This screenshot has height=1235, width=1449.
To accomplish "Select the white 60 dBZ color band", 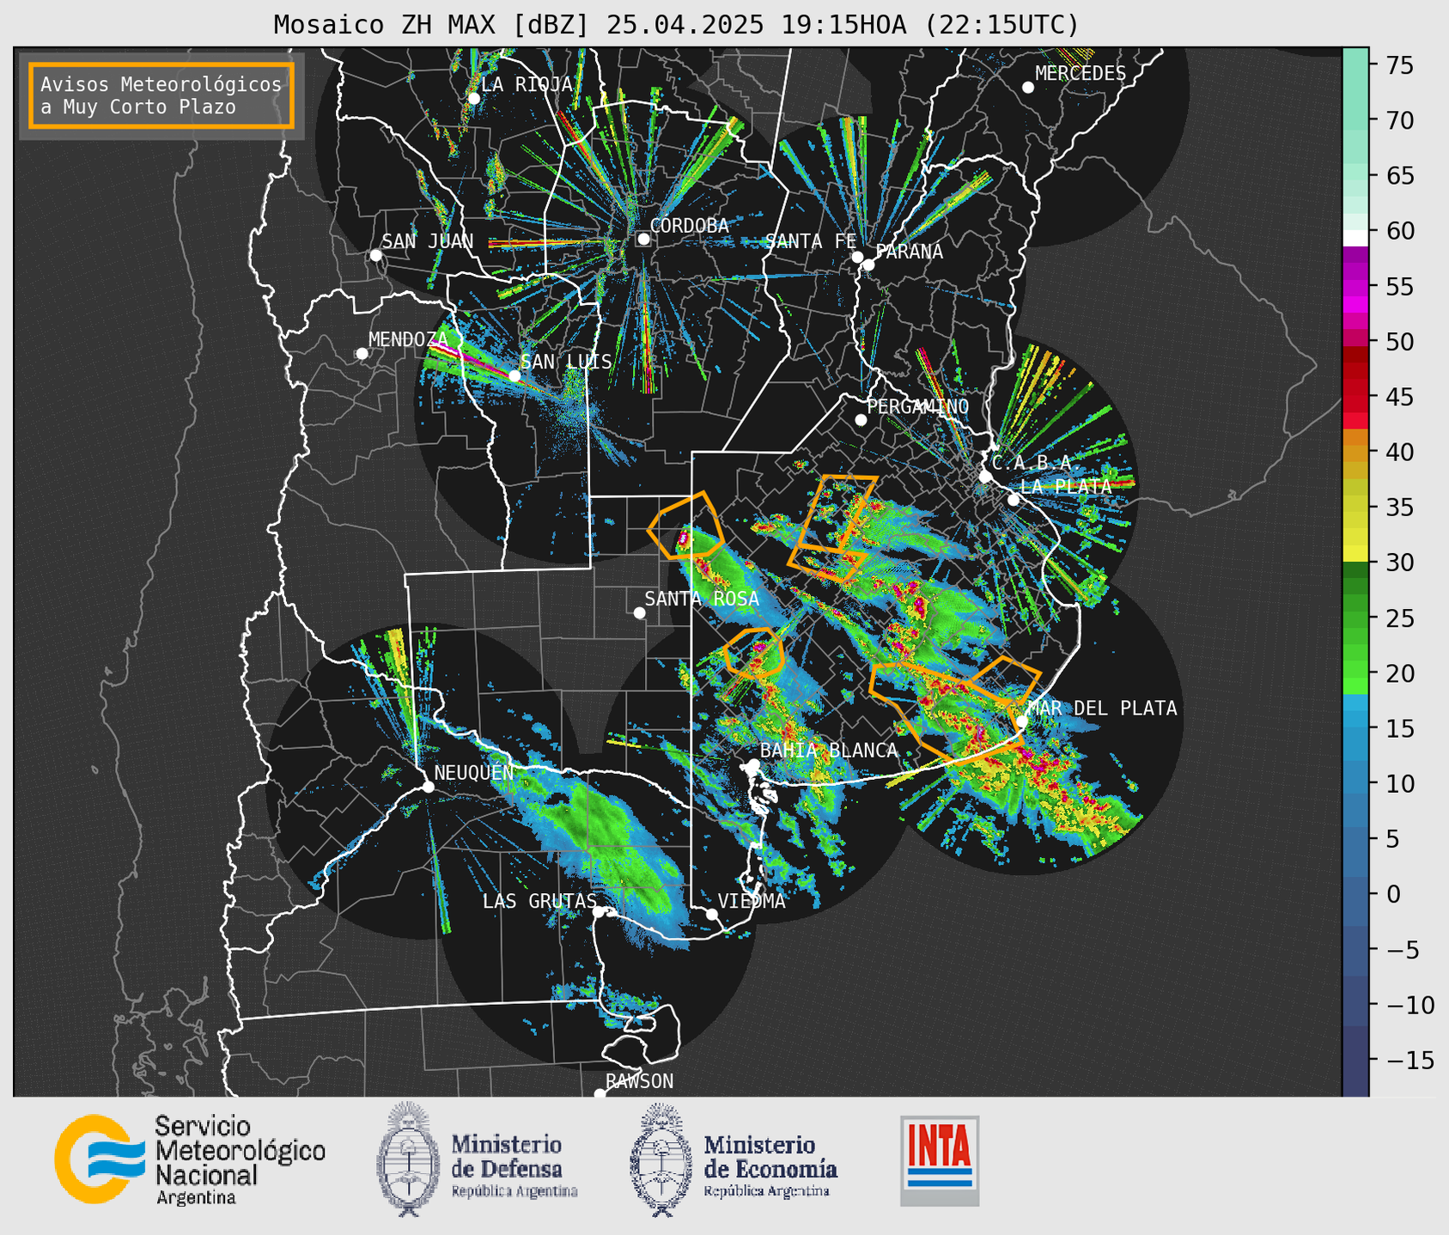I will coord(1355,237).
